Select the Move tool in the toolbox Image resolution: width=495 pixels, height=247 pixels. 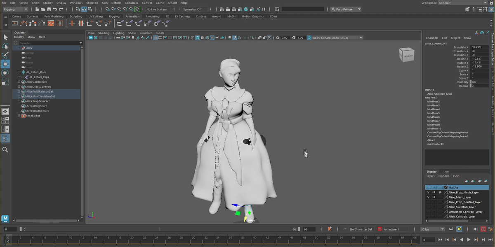click(5, 64)
